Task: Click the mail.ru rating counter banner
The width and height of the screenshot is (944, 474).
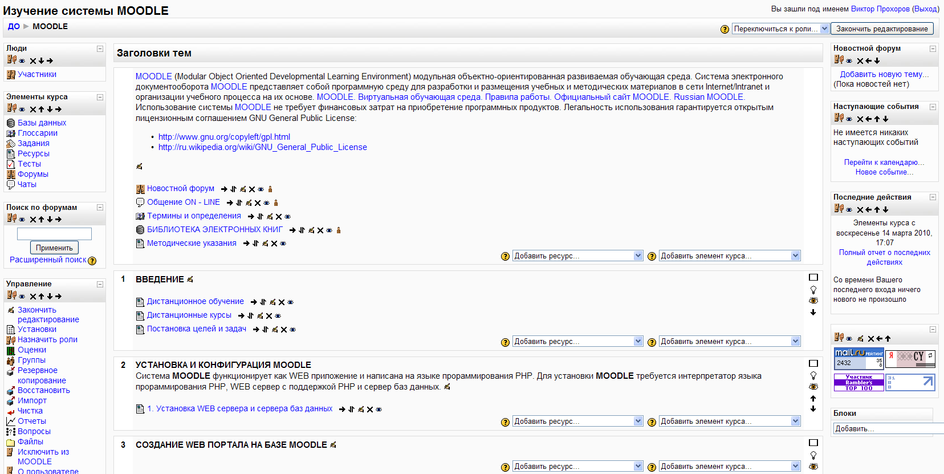Action: pos(858,358)
